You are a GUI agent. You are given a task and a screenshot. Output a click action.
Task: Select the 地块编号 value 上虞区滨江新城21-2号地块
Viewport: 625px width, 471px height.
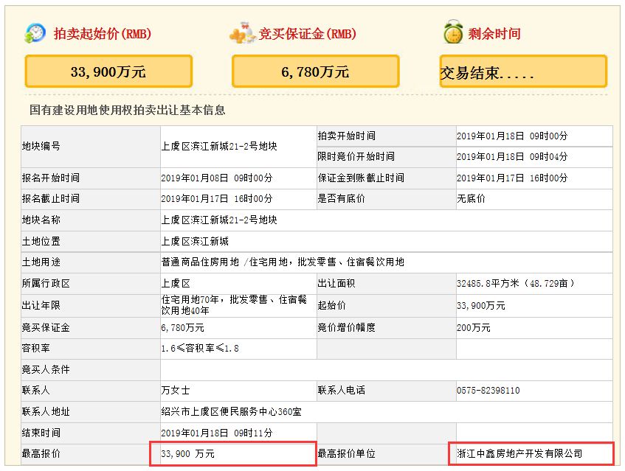click(x=219, y=146)
